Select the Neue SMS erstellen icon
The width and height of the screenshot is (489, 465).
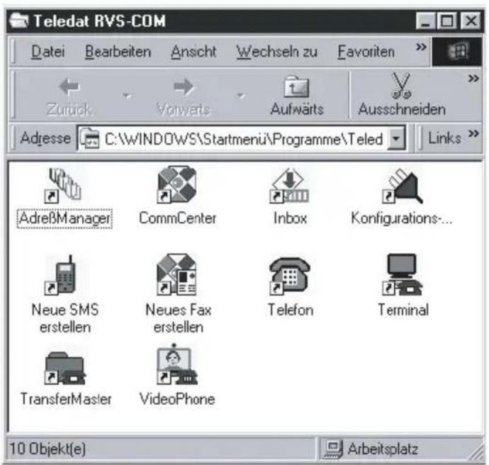(60, 275)
